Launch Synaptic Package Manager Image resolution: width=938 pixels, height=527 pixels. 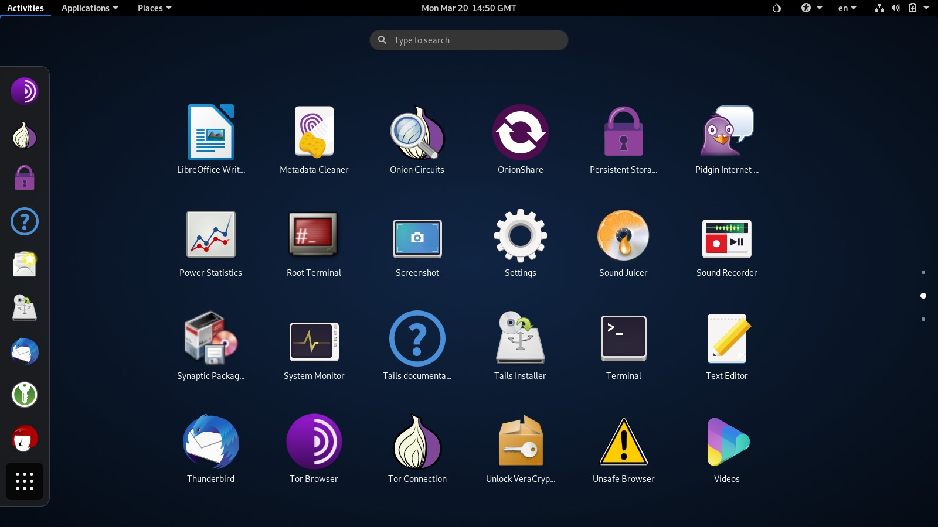point(211,345)
